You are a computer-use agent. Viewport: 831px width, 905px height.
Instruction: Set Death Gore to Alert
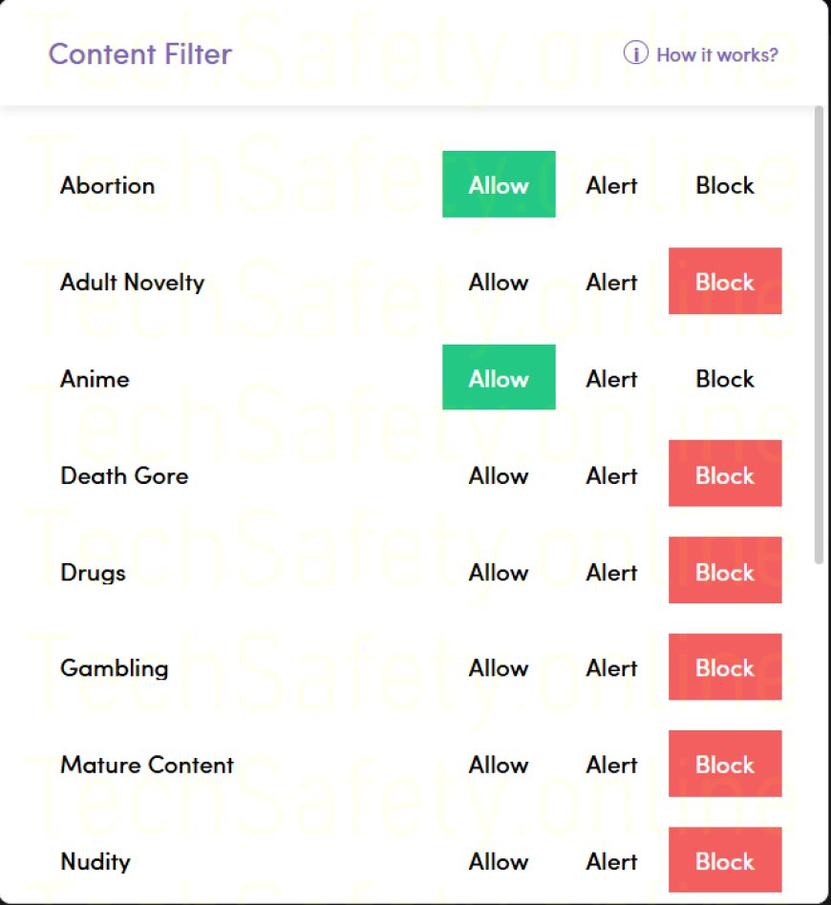[x=611, y=475]
